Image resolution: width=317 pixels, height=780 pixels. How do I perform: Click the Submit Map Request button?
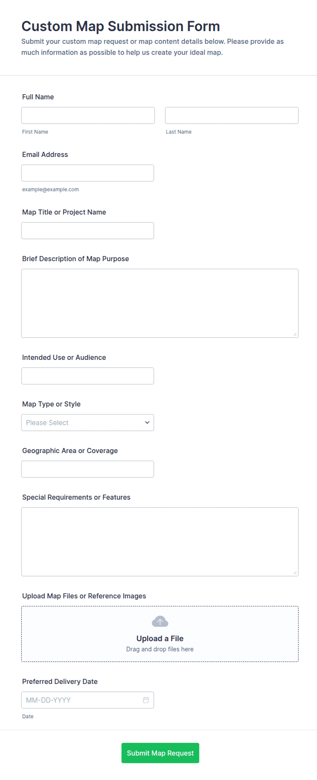point(160,753)
